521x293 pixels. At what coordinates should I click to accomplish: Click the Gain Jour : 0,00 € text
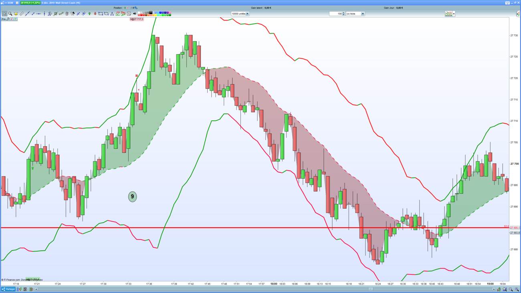(393, 8)
